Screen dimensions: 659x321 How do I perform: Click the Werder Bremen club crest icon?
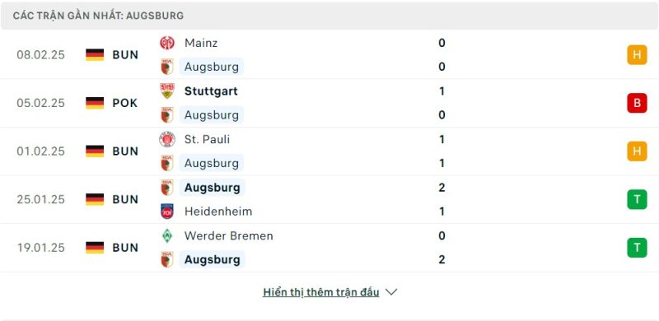pos(167,235)
